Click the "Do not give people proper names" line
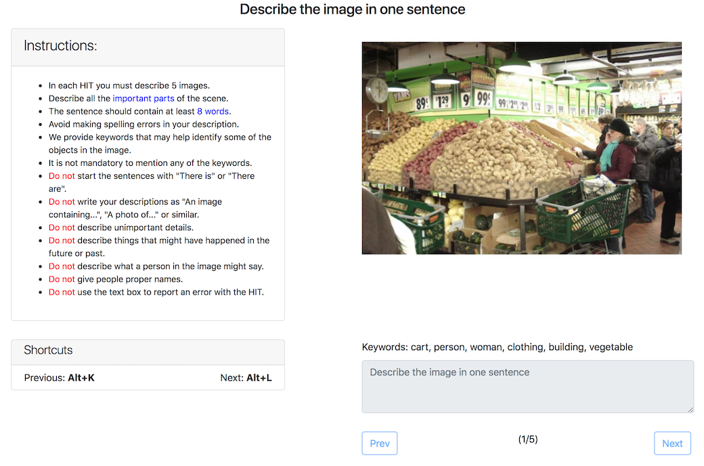 [116, 279]
